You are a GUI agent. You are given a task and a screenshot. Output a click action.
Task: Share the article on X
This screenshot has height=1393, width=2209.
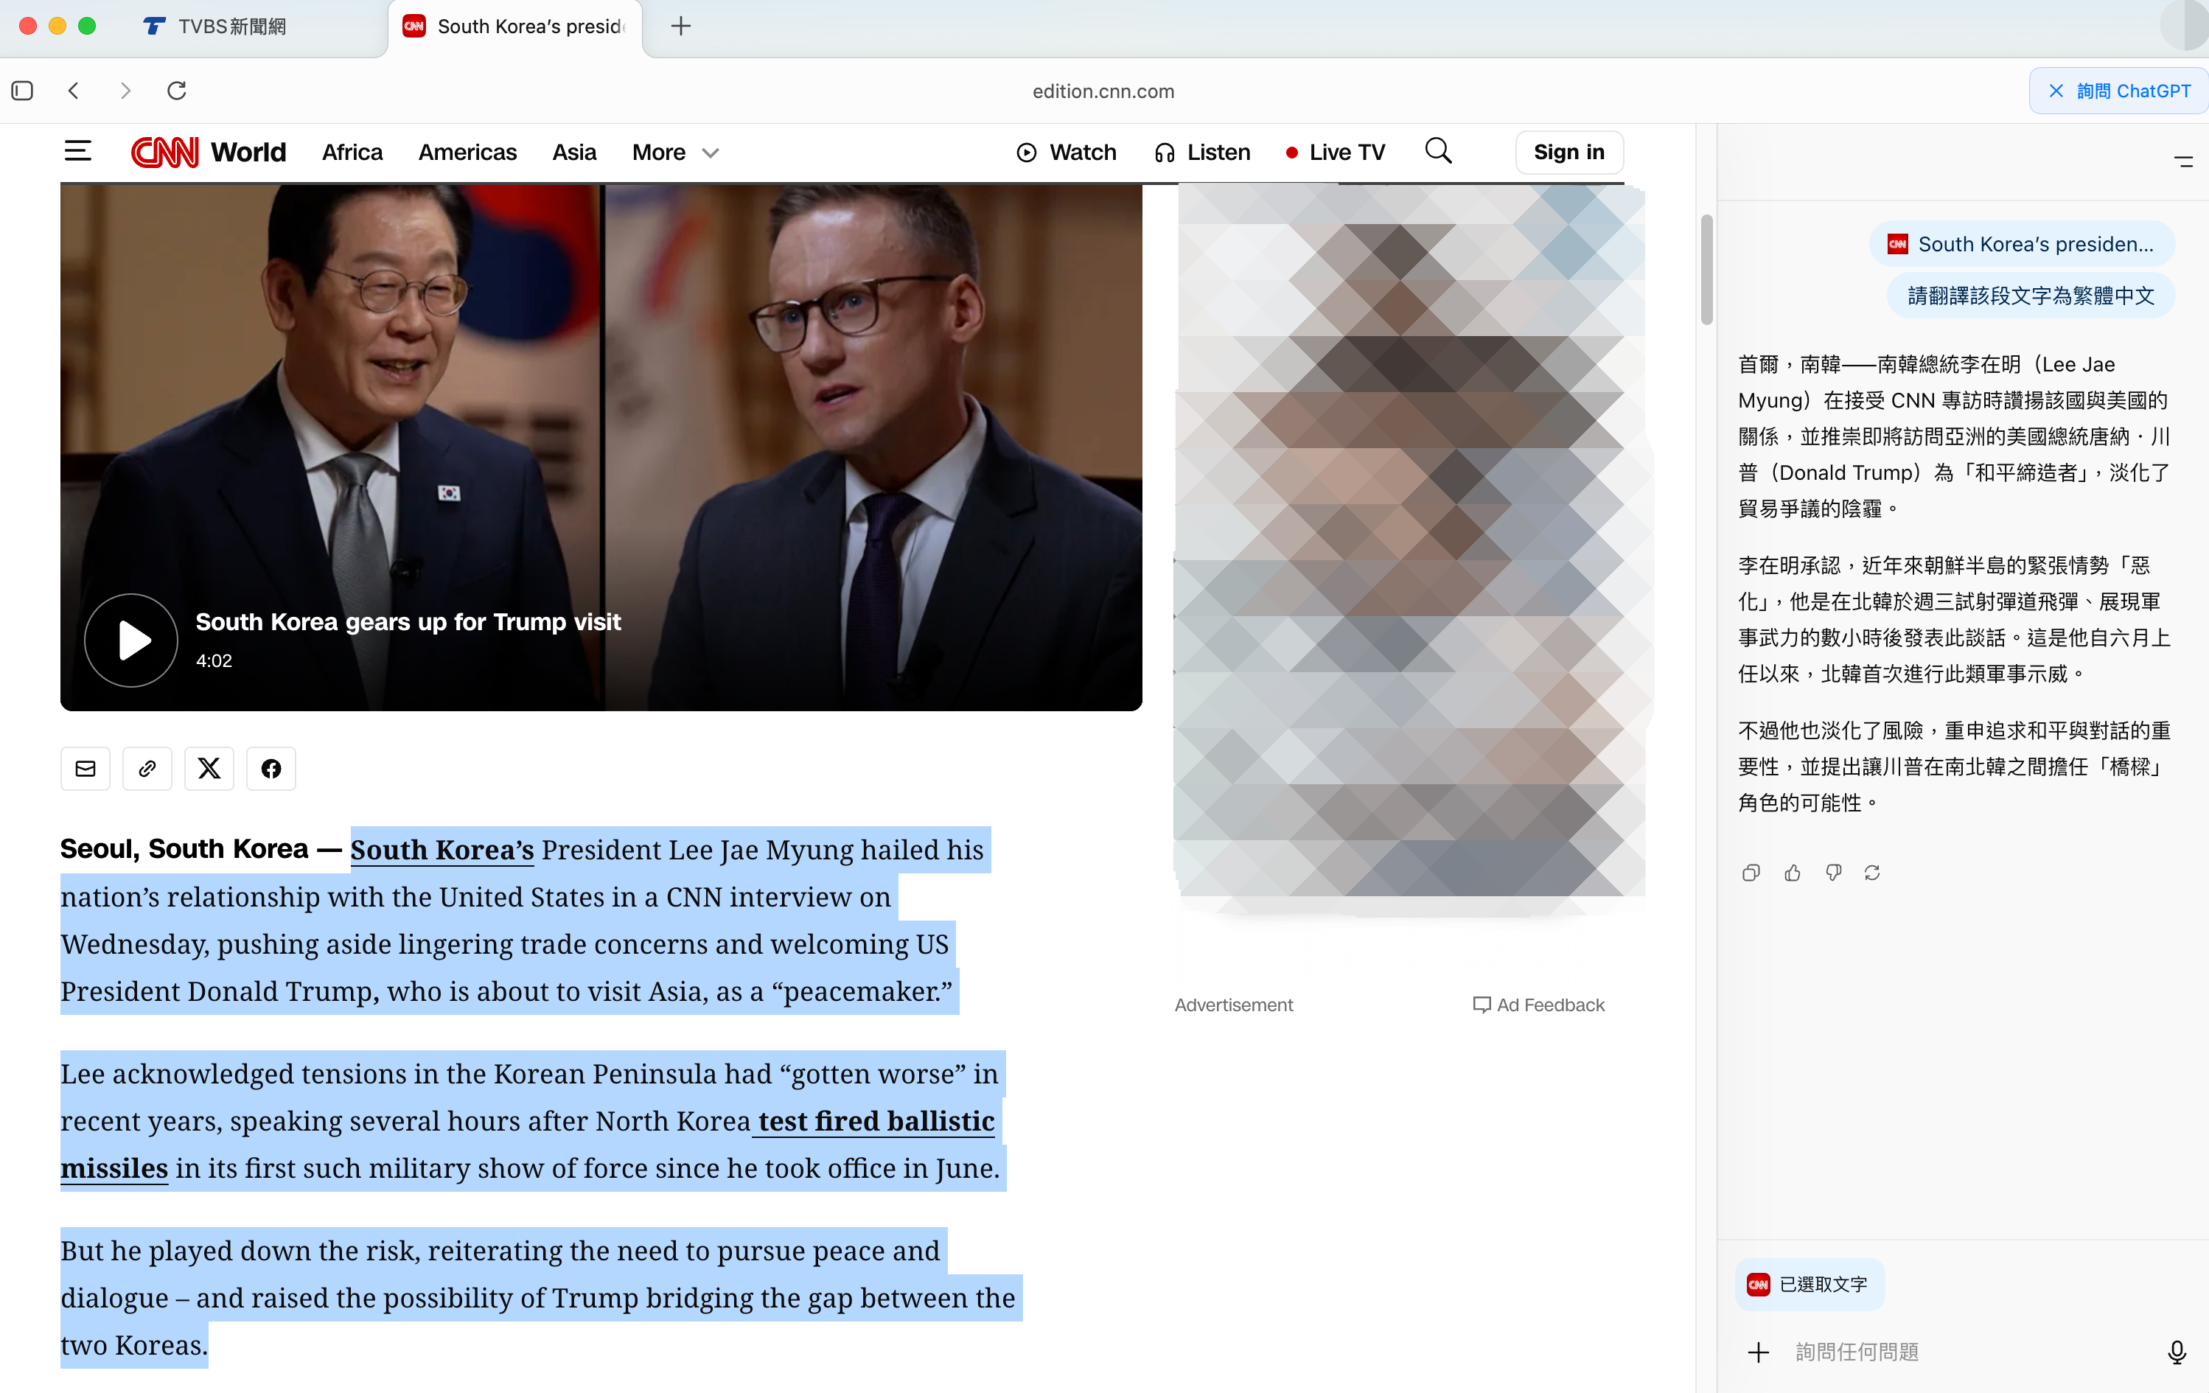click(209, 769)
